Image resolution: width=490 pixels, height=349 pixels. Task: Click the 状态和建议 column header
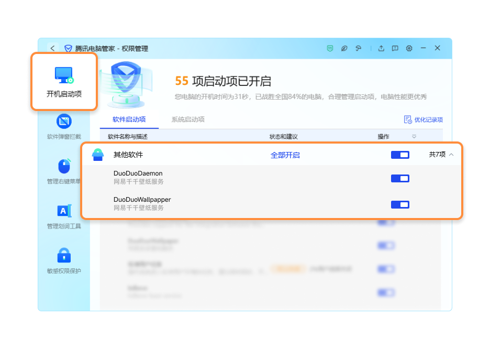[283, 137]
